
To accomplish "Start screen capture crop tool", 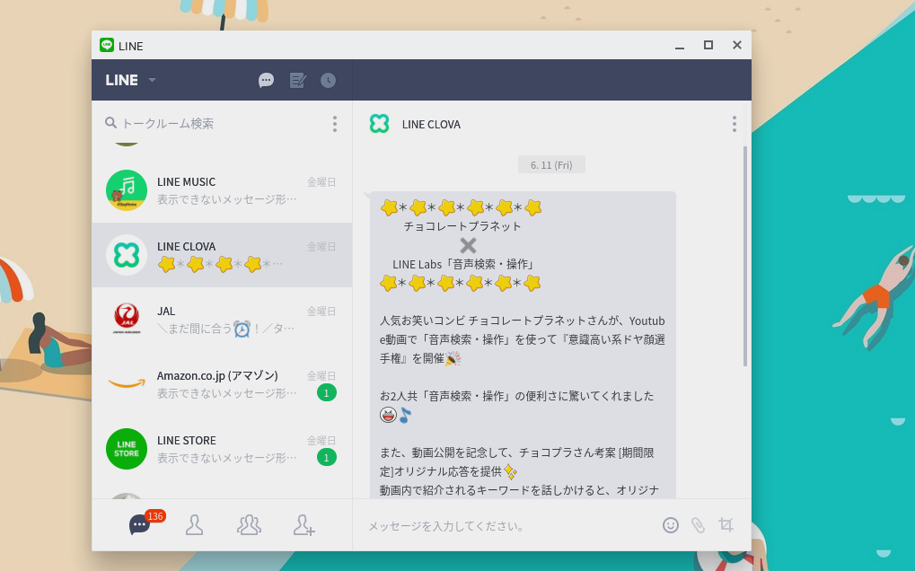I will pos(726,525).
